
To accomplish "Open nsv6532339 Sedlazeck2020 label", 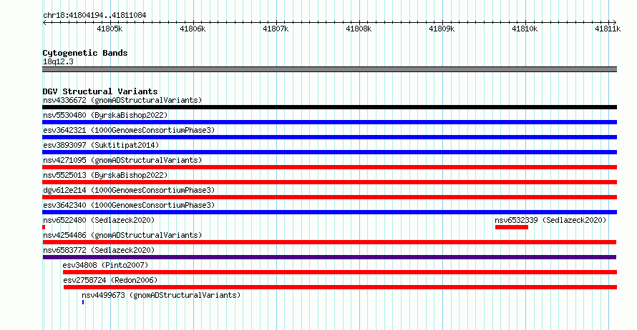I will click(x=550, y=220).
